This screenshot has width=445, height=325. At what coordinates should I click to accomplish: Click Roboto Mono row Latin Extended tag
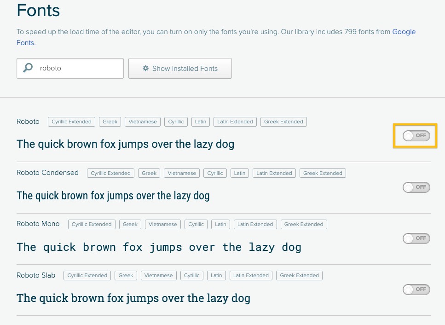click(255, 224)
